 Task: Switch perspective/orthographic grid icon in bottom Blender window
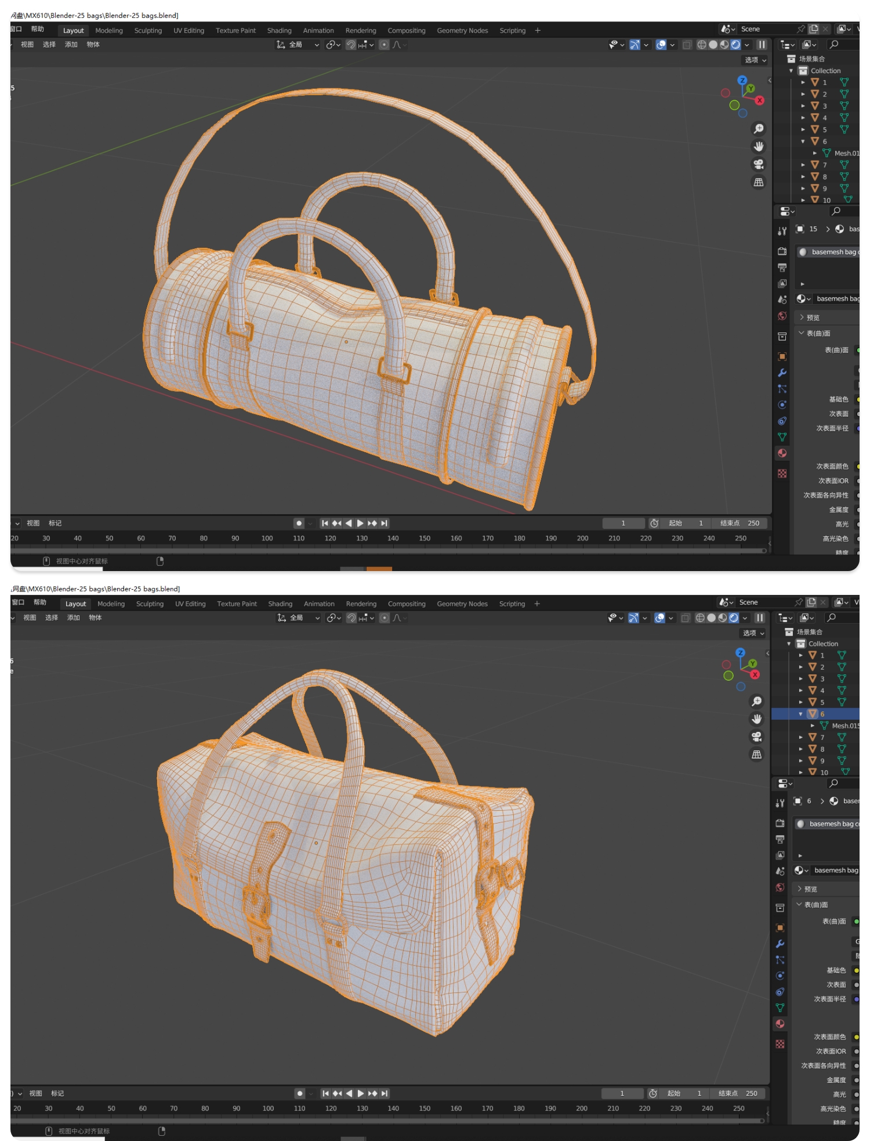(756, 754)
